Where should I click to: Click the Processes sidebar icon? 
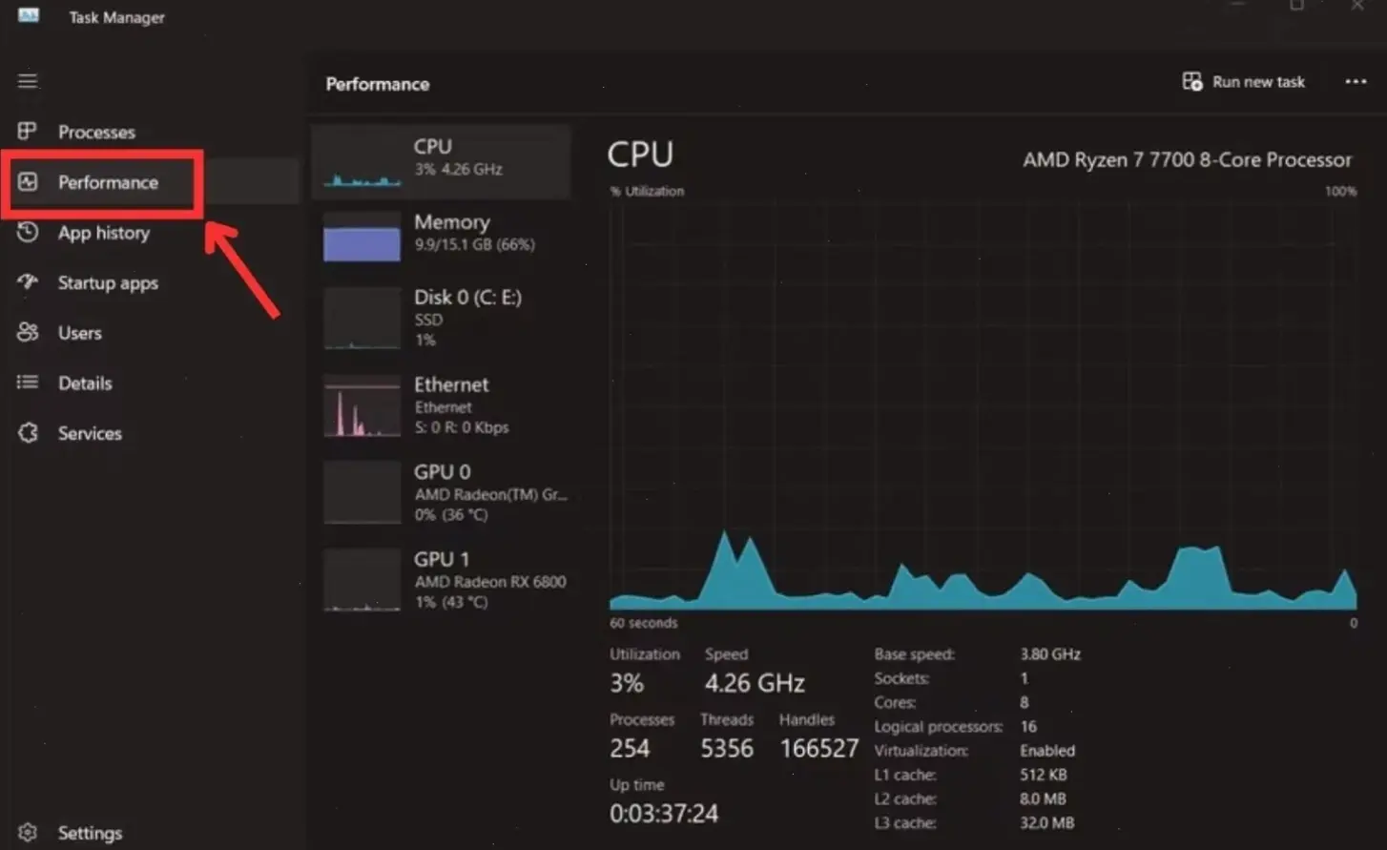(x=28, y=131)
